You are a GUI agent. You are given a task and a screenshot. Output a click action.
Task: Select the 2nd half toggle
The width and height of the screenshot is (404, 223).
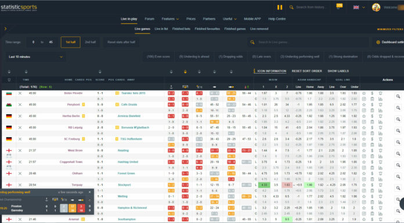pos(90,42)
